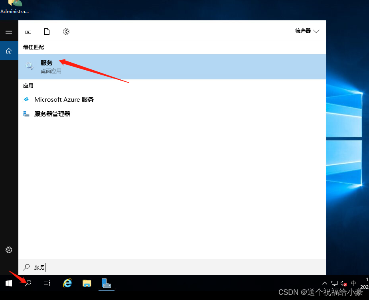
Task: Switch the 中 input method indicator
Action: (x=353, y=283)
